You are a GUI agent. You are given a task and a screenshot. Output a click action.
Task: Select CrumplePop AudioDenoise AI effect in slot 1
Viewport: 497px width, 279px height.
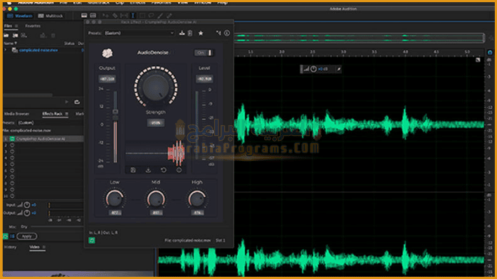[41, 139]
